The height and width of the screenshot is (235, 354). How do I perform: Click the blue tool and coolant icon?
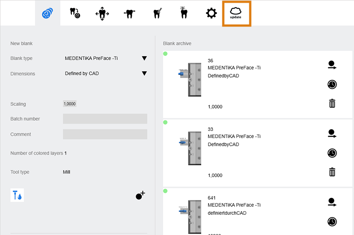pyautogui.click(x=17, y=195)
